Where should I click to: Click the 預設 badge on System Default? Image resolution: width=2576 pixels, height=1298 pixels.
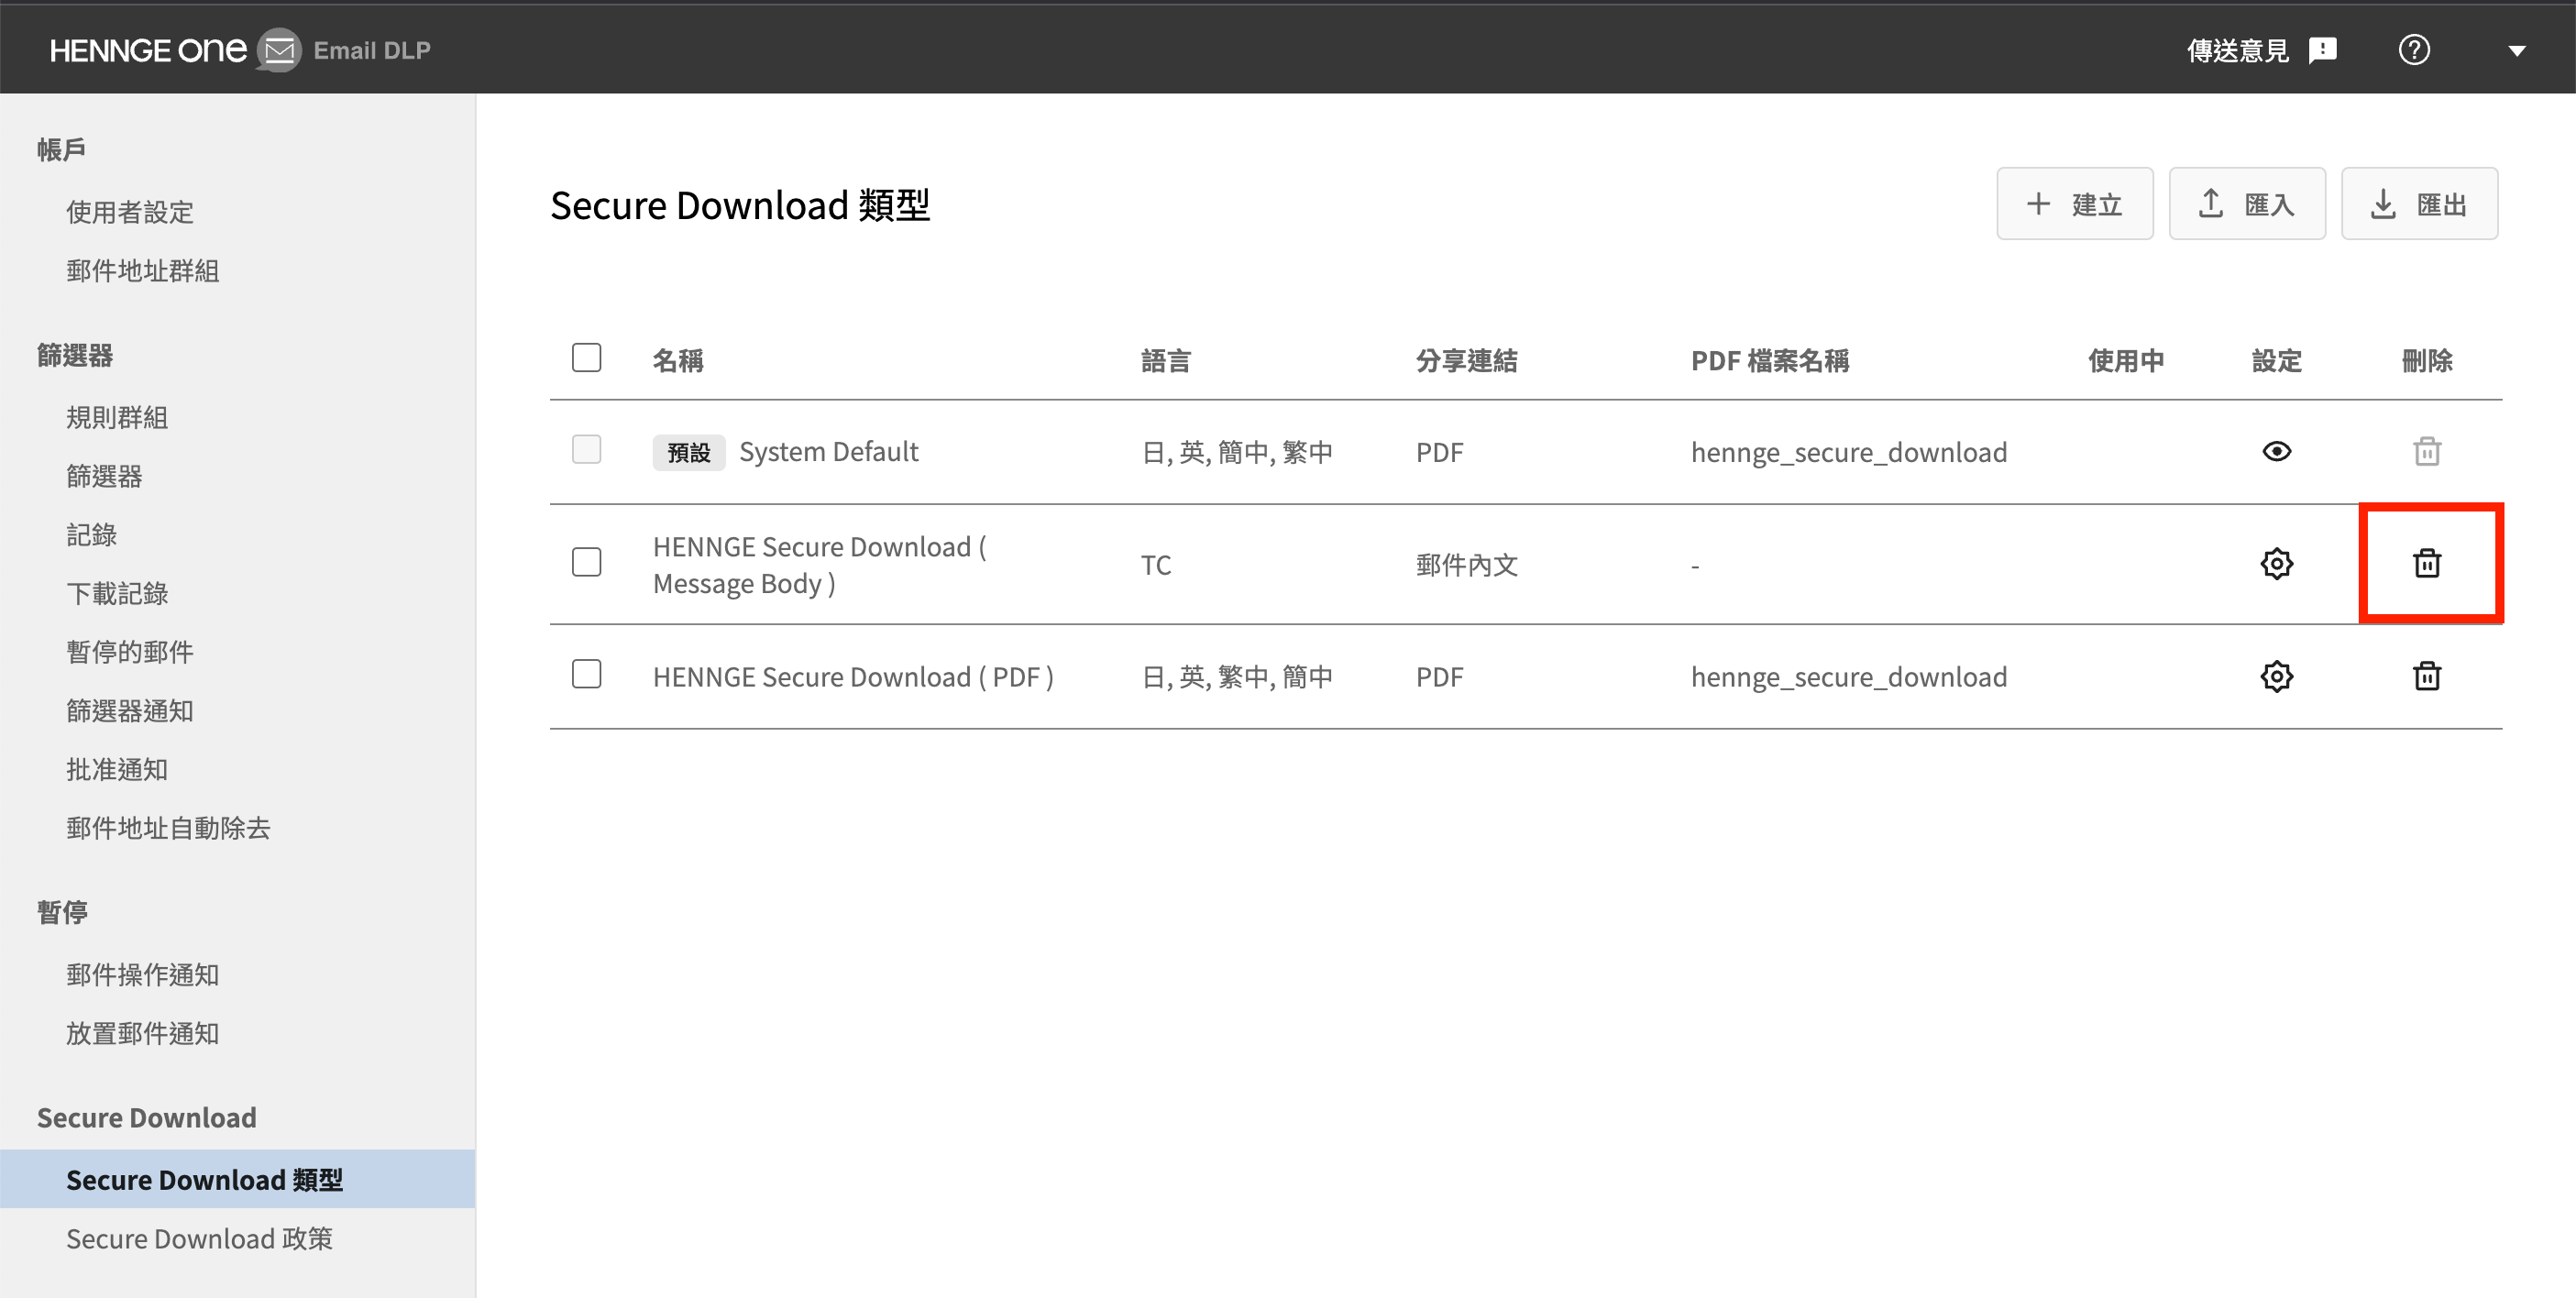689,452
